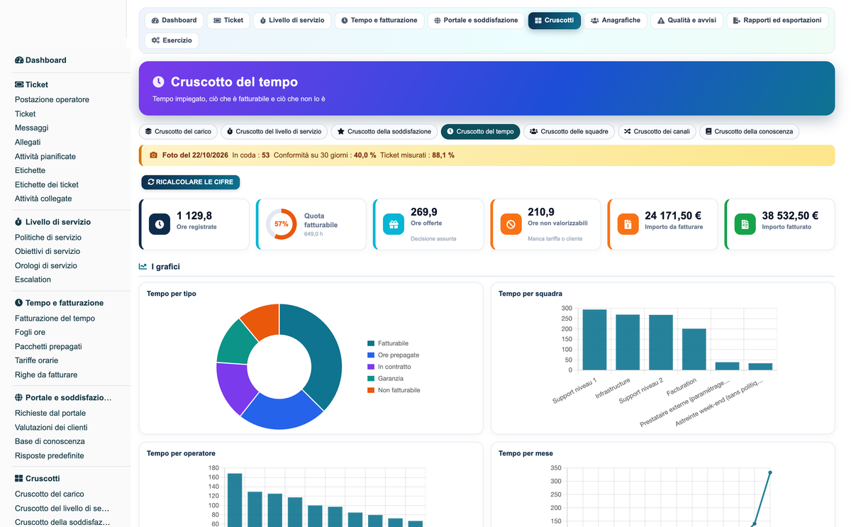Go to Fogli ore in the sidebar
This screenshot has width=851, height=527.
[30, 333]
